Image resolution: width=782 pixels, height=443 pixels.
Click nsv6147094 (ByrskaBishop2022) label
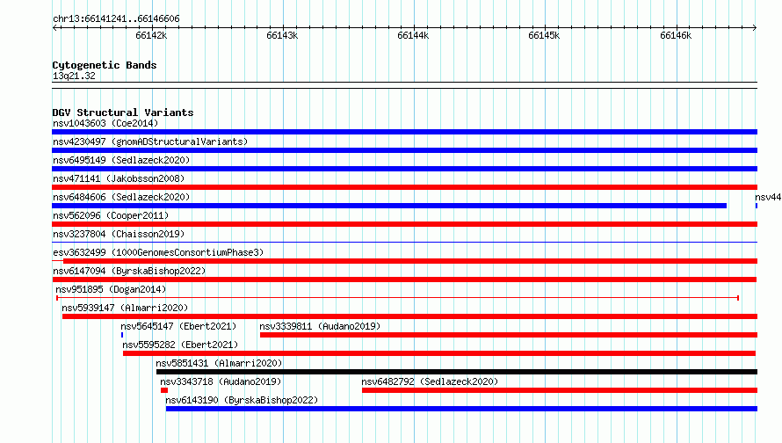(x=129, y=271)
